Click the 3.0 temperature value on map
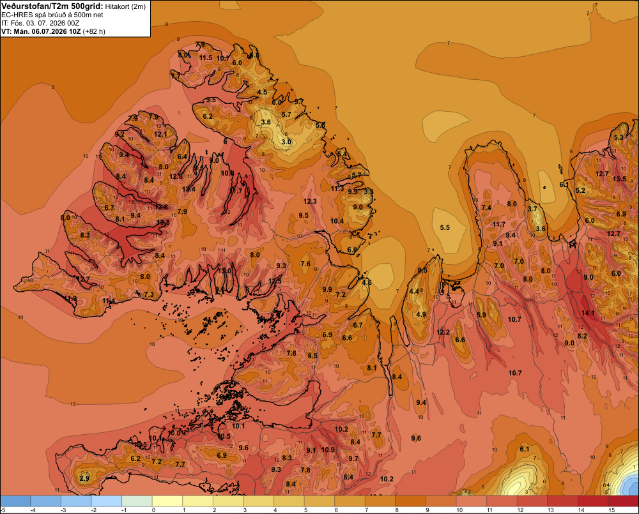Viewport: 639px width, 514px height. (x=286, y=142)
